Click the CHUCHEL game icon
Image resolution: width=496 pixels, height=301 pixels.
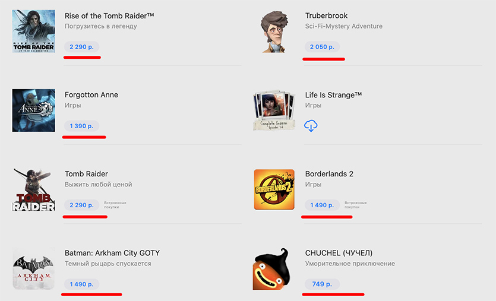(x=274, y=268)
